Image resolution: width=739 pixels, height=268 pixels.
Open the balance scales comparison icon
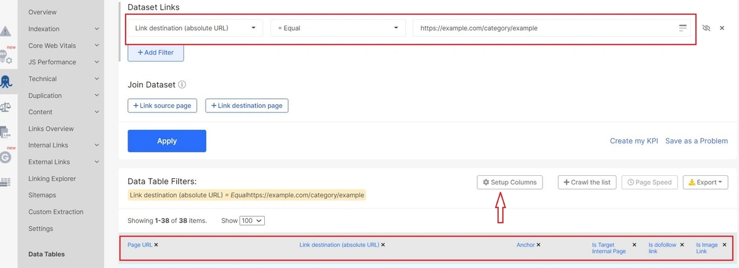click(x=6, y=107)
